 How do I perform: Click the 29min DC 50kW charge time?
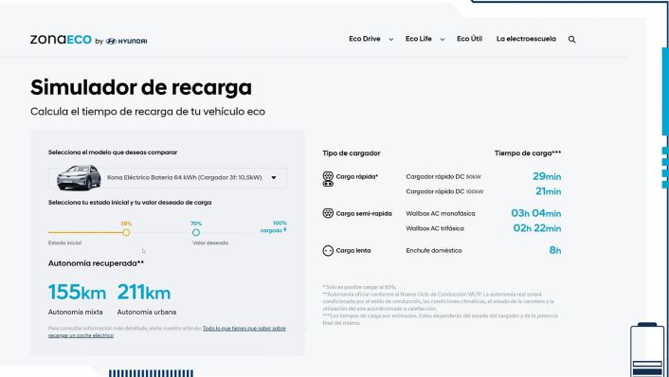(x=547, y=176)
